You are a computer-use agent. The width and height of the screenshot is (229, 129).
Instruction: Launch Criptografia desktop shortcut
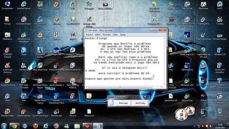click(204, 21)
